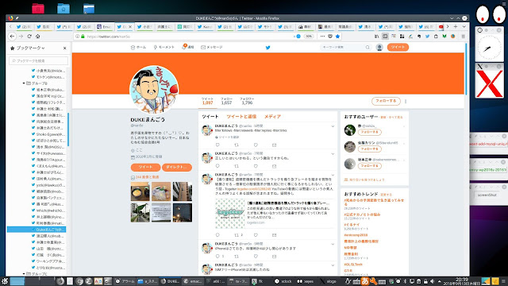Switch to the ツイートと返信 tab
Image resolution: width=508 pixels, height=286 pixels.
[x=241, y=117]
